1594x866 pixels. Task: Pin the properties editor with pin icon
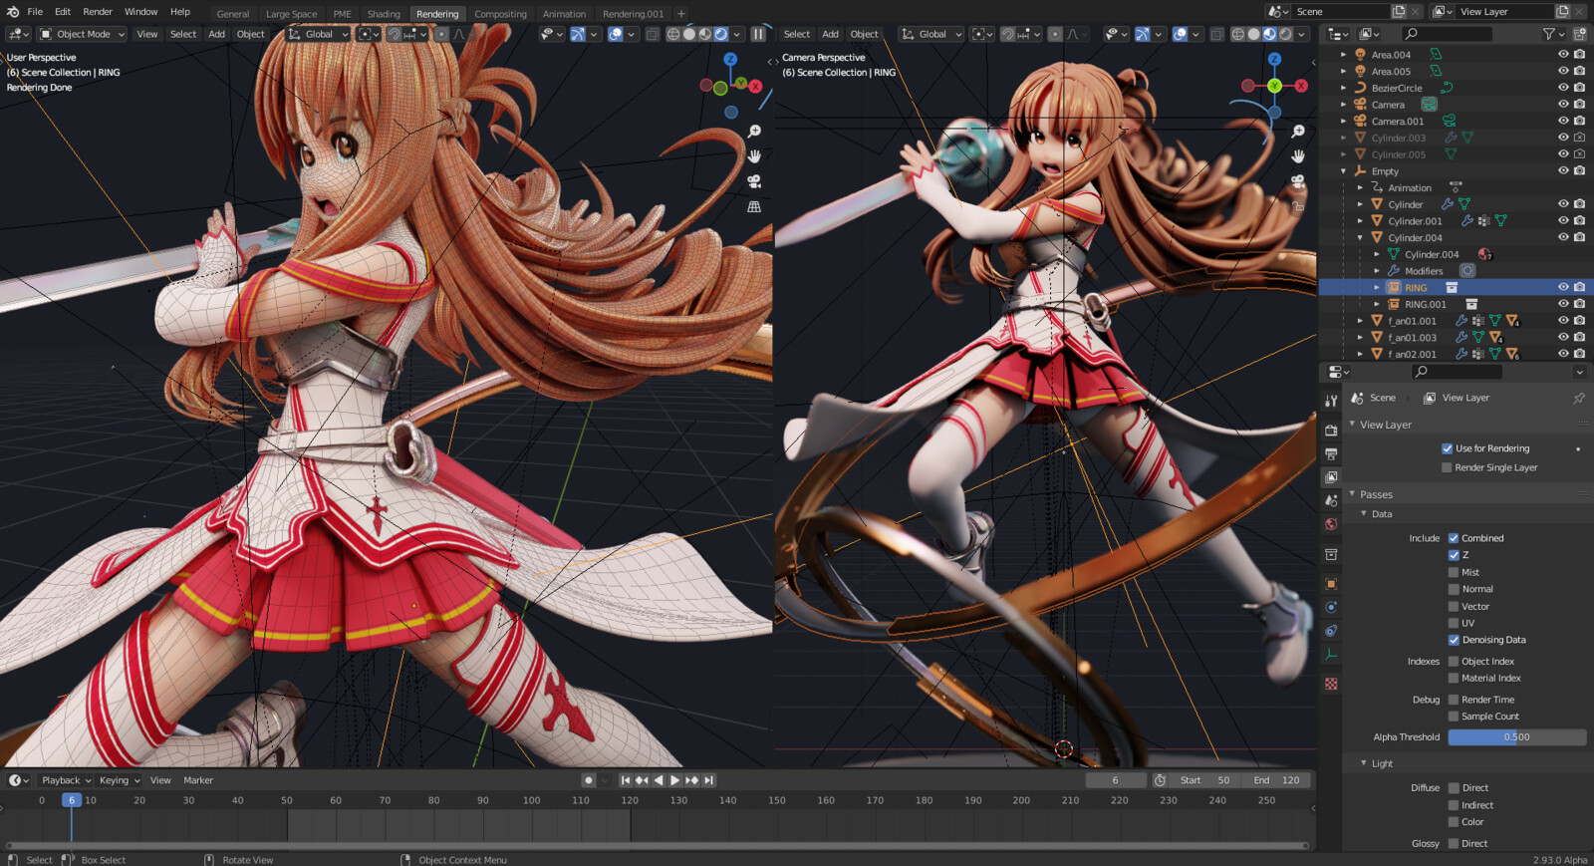tap(1579, 398)
